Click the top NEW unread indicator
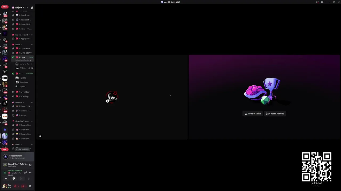This screenshot has height=191, width=341. [x=5, y=7]
